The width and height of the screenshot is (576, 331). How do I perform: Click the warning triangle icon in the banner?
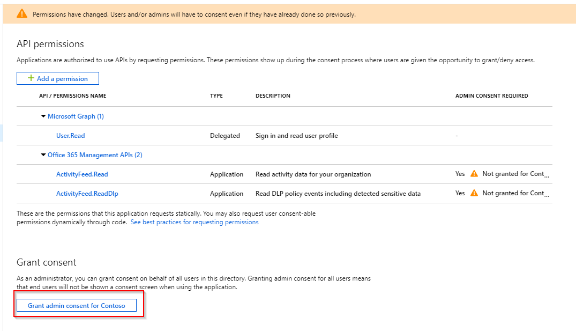coord(22,14)
